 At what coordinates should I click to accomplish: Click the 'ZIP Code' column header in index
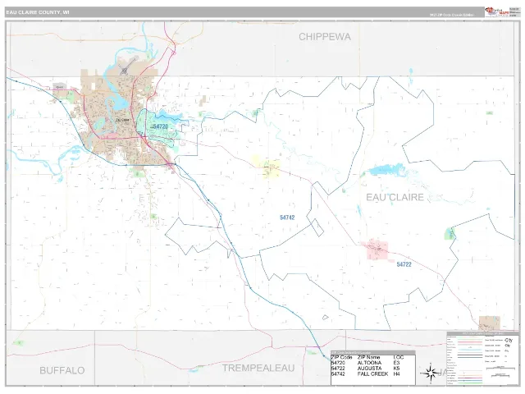(x=341, y=357)
